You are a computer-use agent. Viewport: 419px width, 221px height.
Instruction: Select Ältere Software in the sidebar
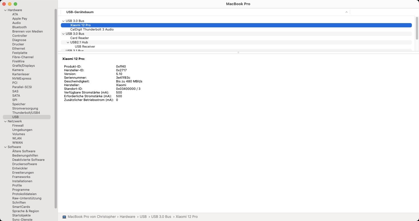point(24,151)
